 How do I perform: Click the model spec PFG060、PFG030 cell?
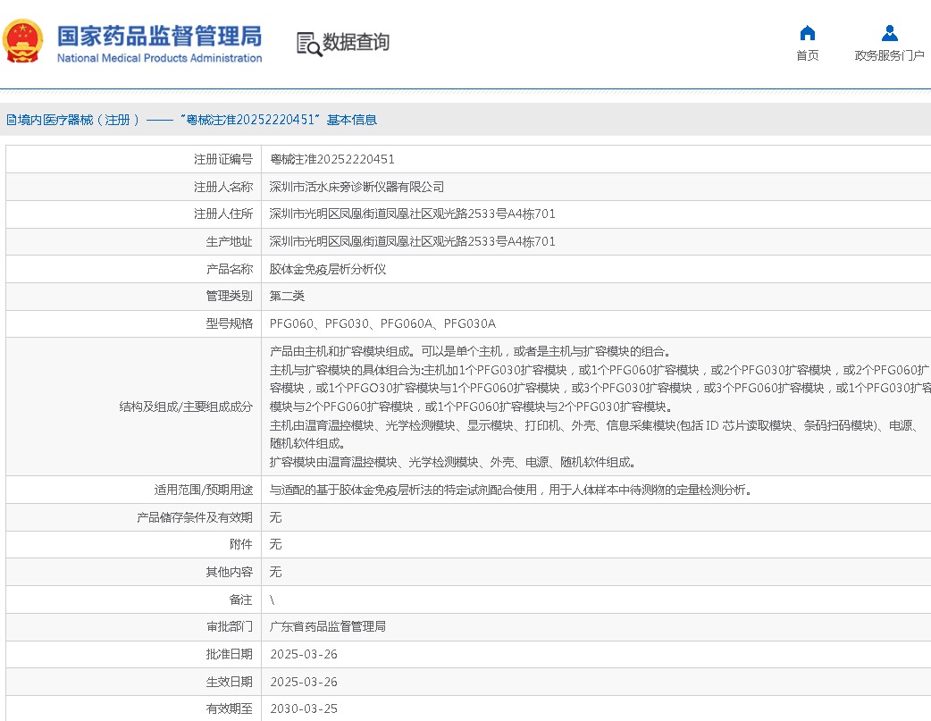(x=382, y=323)
